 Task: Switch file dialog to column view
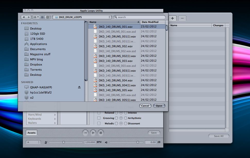tap(48, 17)
